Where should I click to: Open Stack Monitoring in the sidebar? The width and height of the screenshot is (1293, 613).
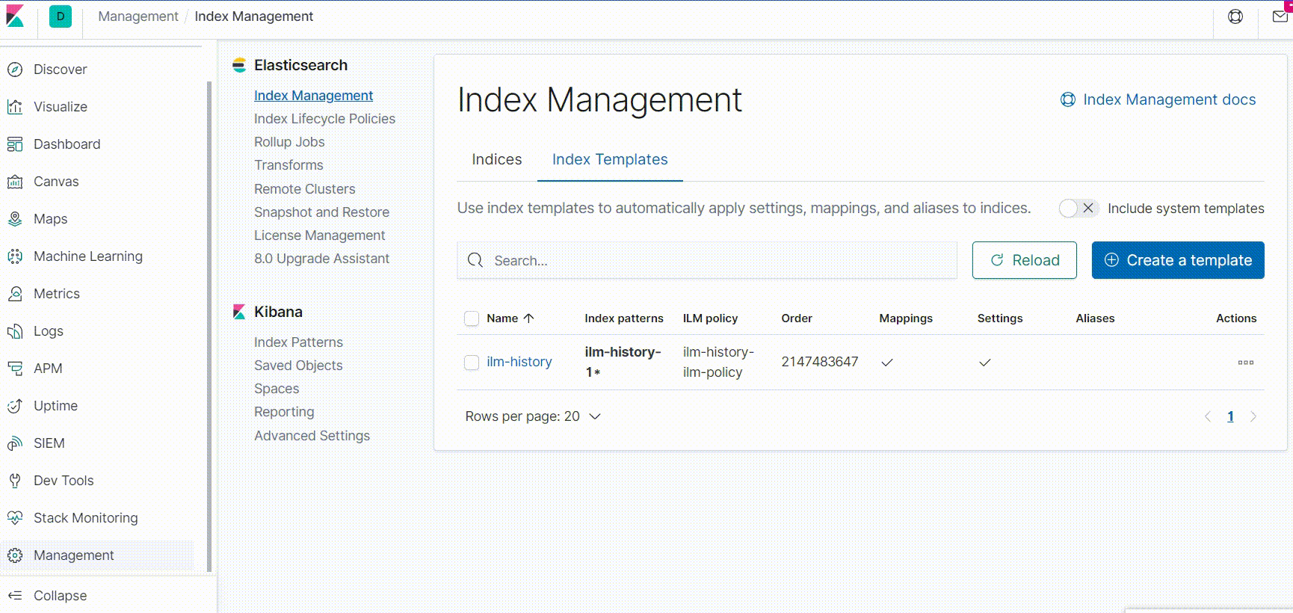(85, 518)
